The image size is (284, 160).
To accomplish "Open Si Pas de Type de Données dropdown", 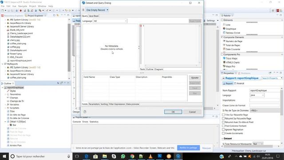I will pyautogui.click(x=265, y=110).
